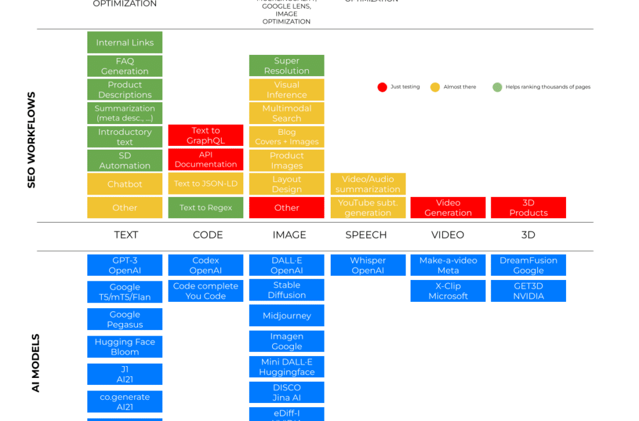The height and width of the screenshot is (421, 639).
Task: Click the Product Descriptions box
Action: [x=125, y=90]
